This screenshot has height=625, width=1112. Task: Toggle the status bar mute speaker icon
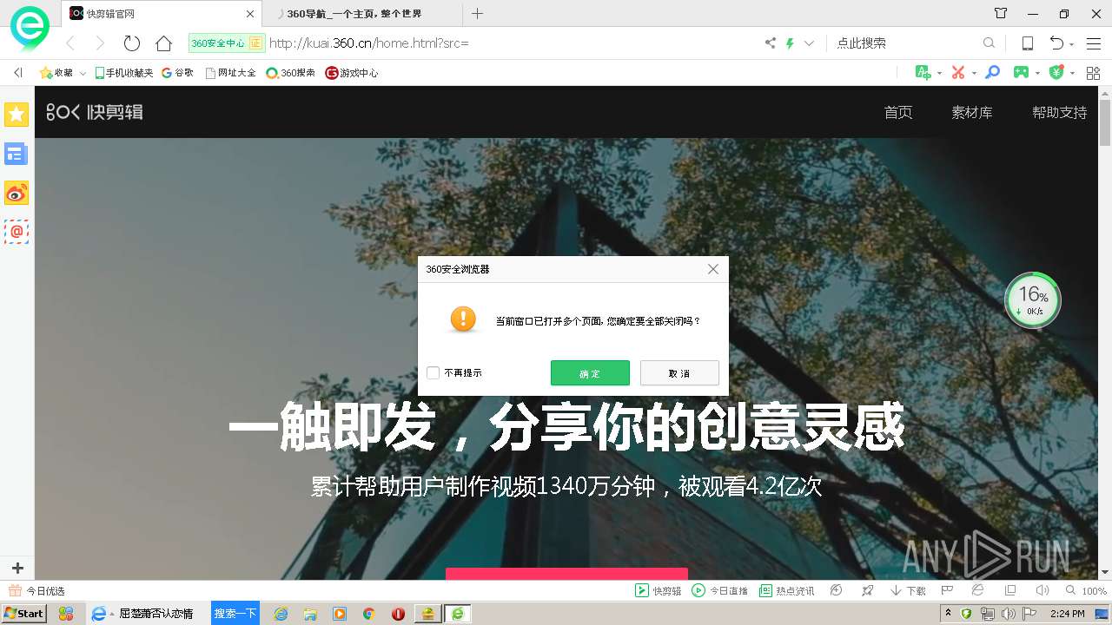(1042, 590)
